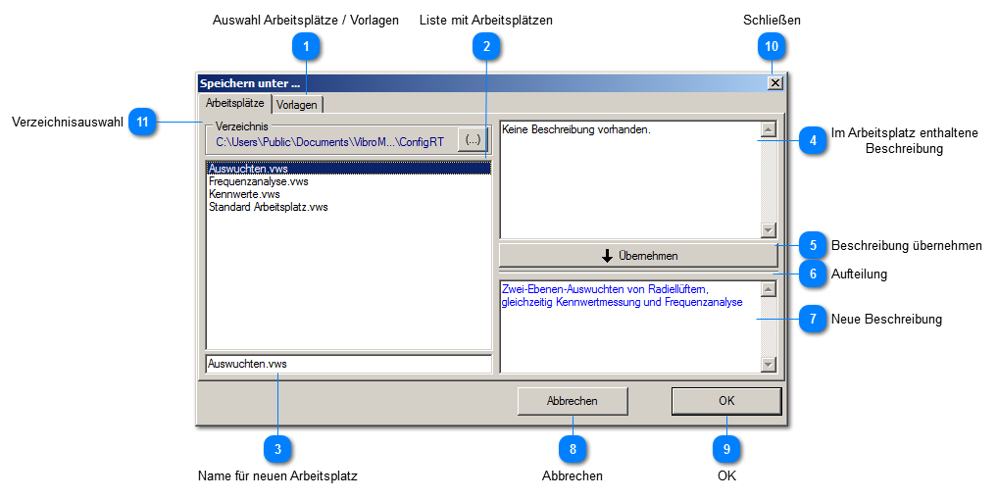Close the Speichern unter dialog with X
Screen dimensions: 998x499
(x=775, y=83)
